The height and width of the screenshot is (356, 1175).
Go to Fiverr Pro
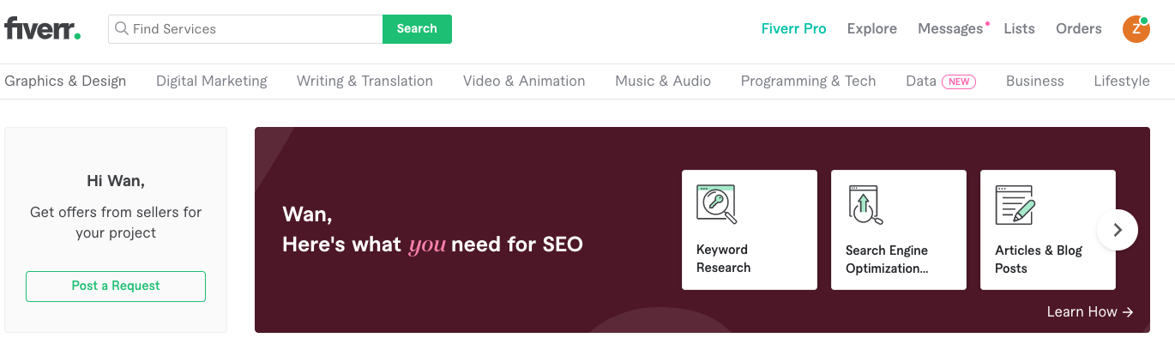click(793, 29)
